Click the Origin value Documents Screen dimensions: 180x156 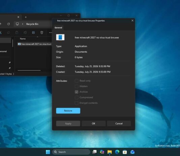click(x=81, y=52)
